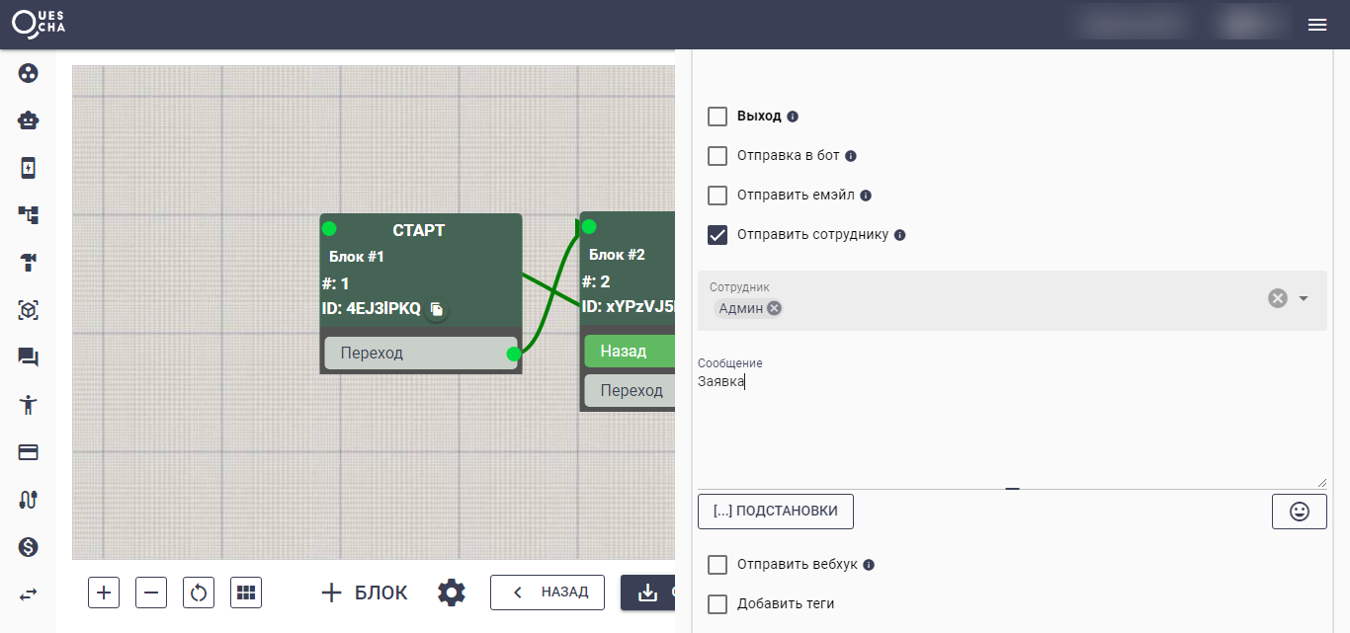Reset canvas zoom with the rotate icon
The image size is (1350, 633).
(x=199, y=593)
